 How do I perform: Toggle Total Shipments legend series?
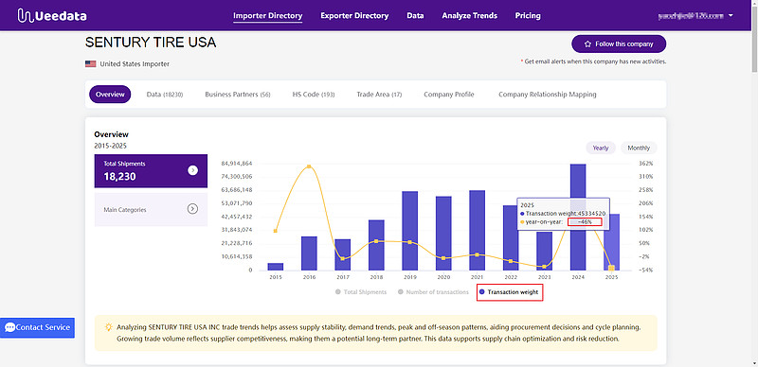[x=361, y=292]
